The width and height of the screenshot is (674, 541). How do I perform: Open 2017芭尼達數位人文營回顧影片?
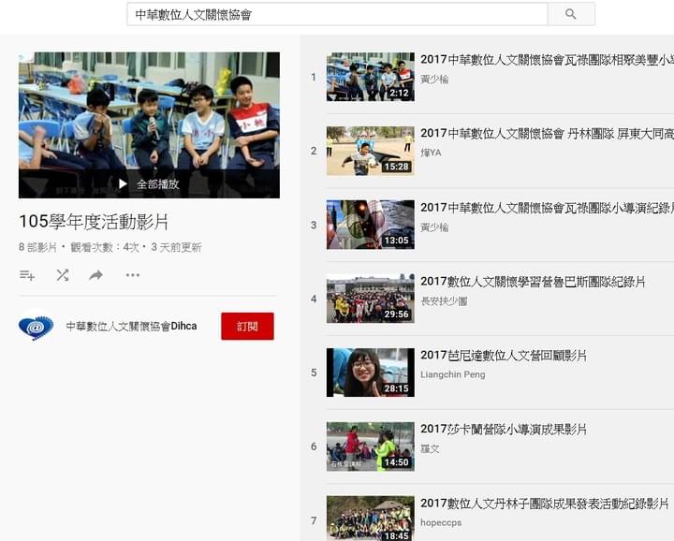click(x=504, y=356)
